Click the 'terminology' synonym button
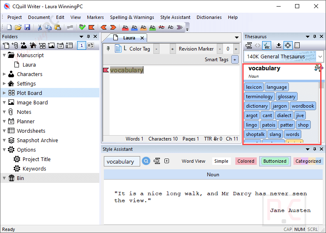Viewport: 326px width, 233px height. (259, 97)
